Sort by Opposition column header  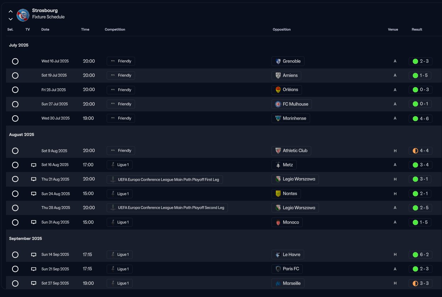[x=282, y=29]
